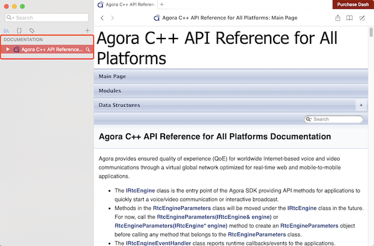Click the Purchase Dash button

point(353,4)
